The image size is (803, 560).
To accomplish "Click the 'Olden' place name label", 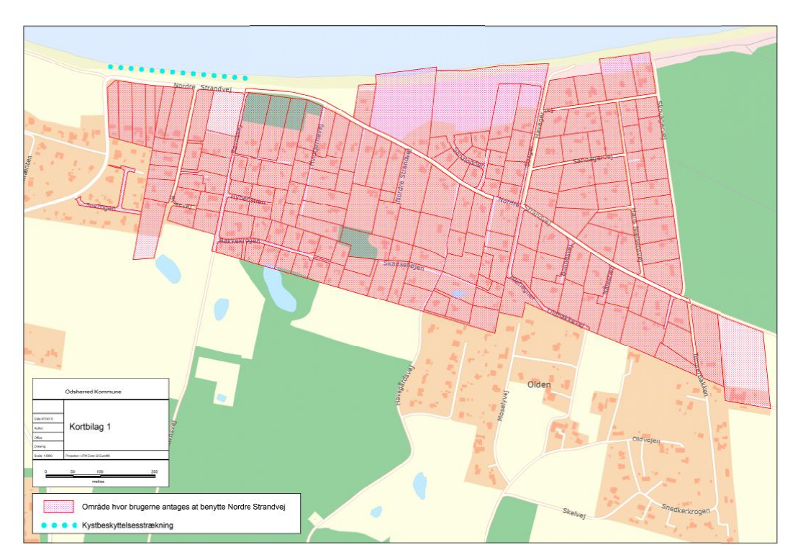I will [x=539, y=384].
